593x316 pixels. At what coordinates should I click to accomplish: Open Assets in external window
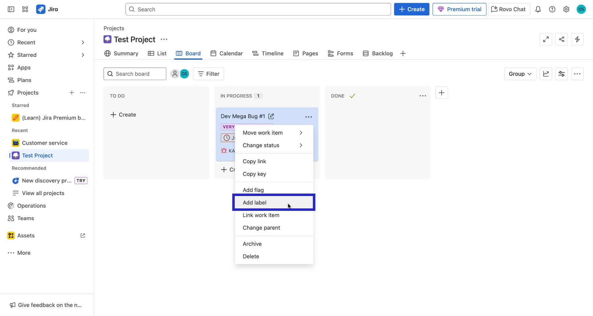(82, 235)
